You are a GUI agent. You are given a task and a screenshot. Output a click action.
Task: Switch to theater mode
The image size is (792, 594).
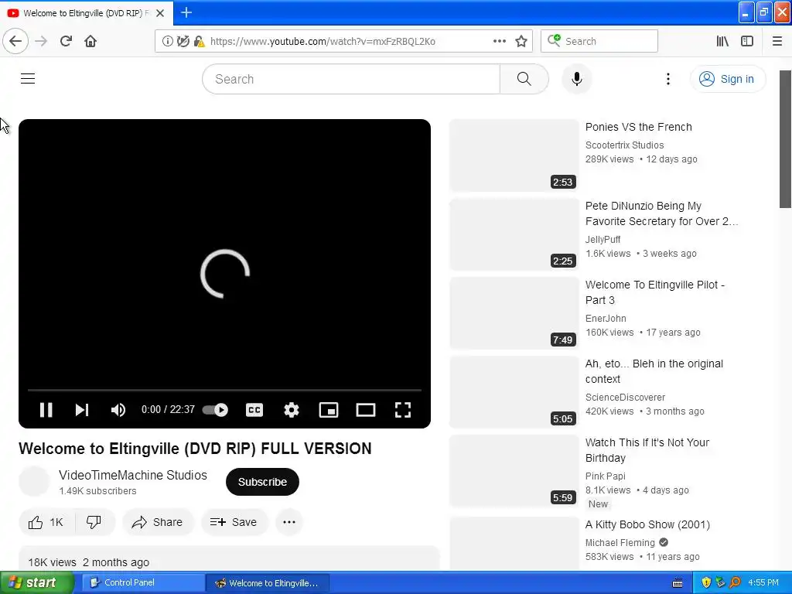coord(366,410)
